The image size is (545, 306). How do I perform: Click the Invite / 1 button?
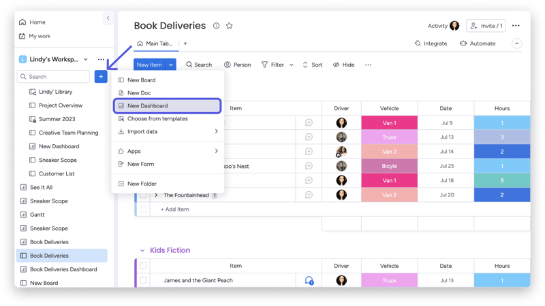tap(486, 26)
